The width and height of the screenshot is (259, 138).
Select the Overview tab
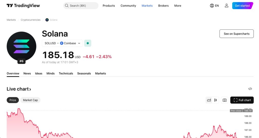pos(13,74)
